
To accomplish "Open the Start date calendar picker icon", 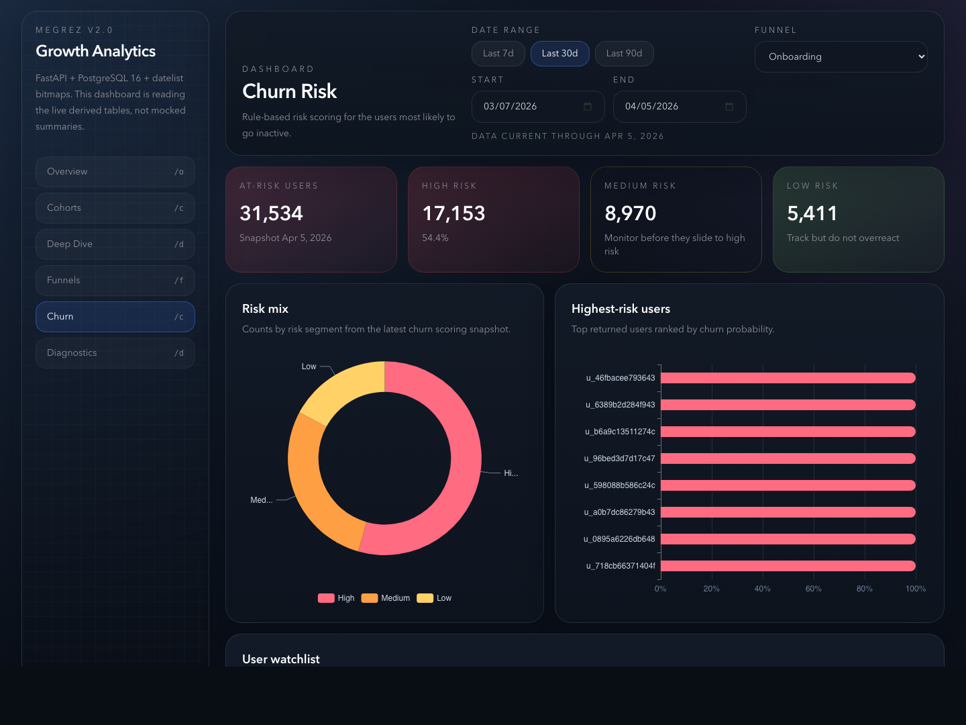I will (588, 107).
